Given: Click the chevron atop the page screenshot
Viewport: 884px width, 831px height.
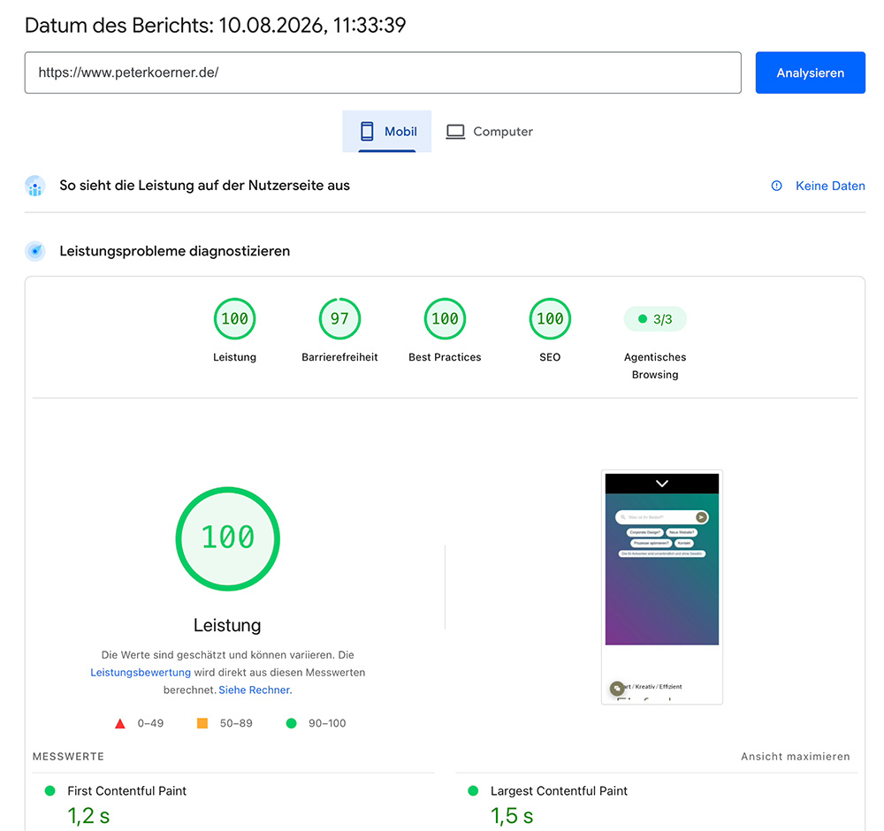Looking at the screenshot, I should [x=662, y=484].
